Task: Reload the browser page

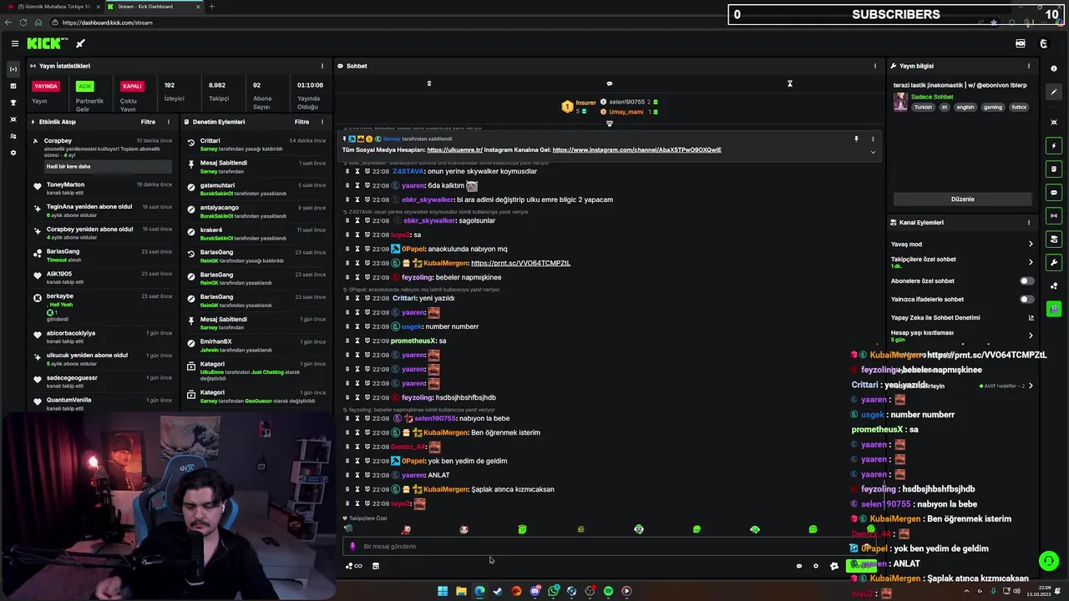Action: coord(23,23)
